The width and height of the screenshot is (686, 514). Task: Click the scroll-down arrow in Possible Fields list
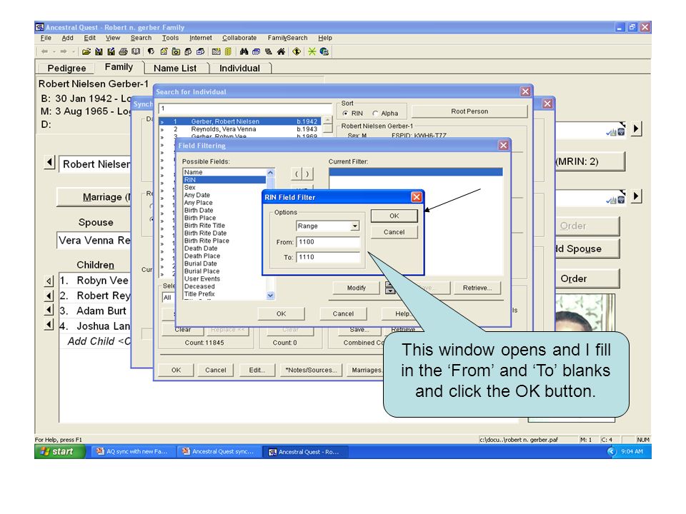point(270,296)
